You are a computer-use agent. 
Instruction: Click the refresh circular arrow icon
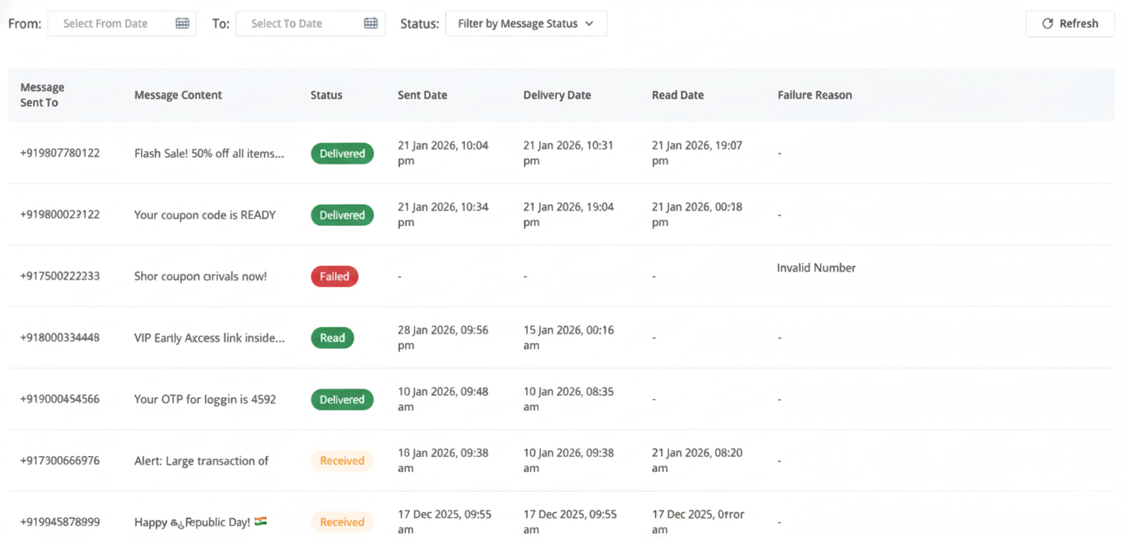[x=1047, y=24]
